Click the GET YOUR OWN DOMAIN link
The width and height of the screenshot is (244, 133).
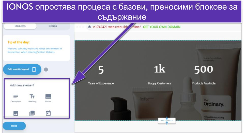pos(162,27)
